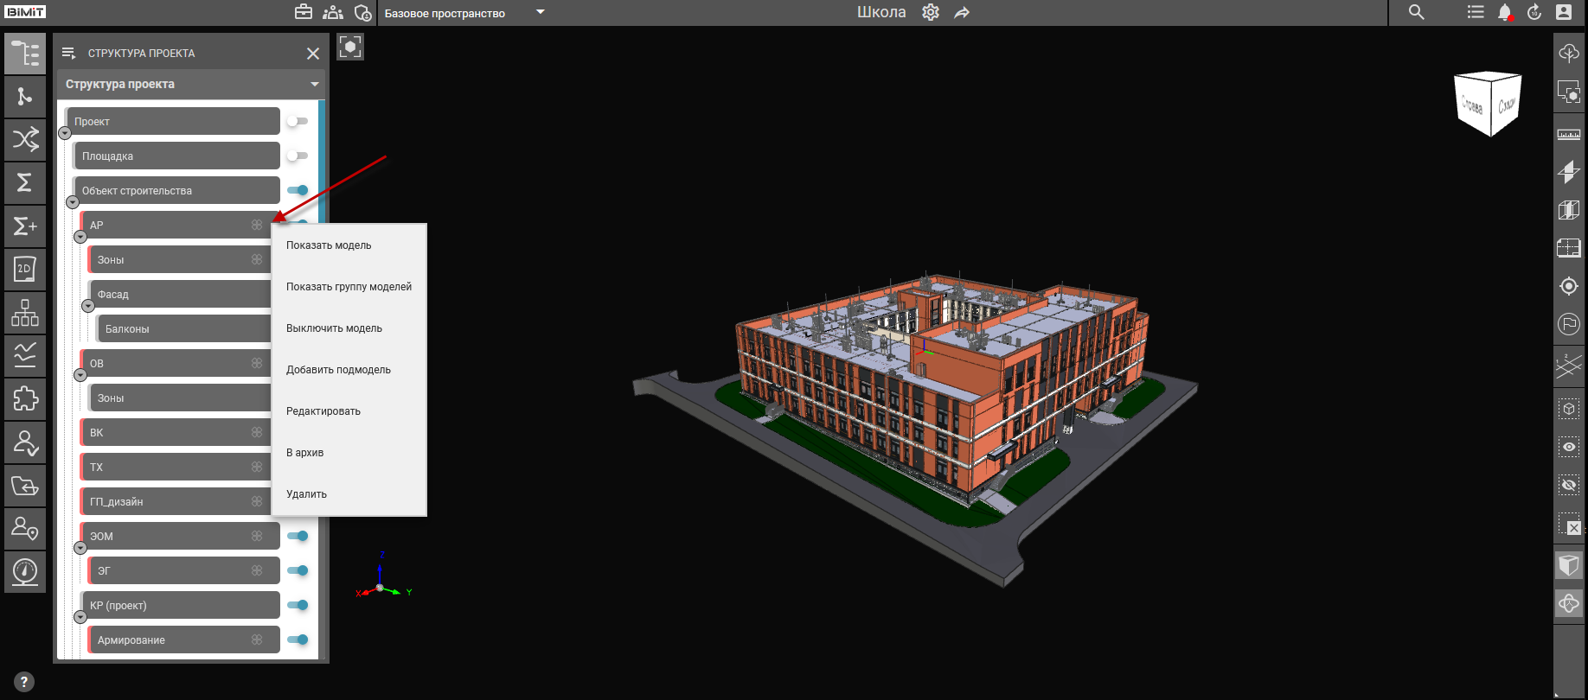Click the Sigma summation tool icon

coord(25,182)
